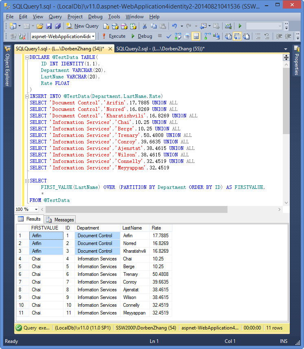Save the query with the floppy disk icon

point(49,26)
